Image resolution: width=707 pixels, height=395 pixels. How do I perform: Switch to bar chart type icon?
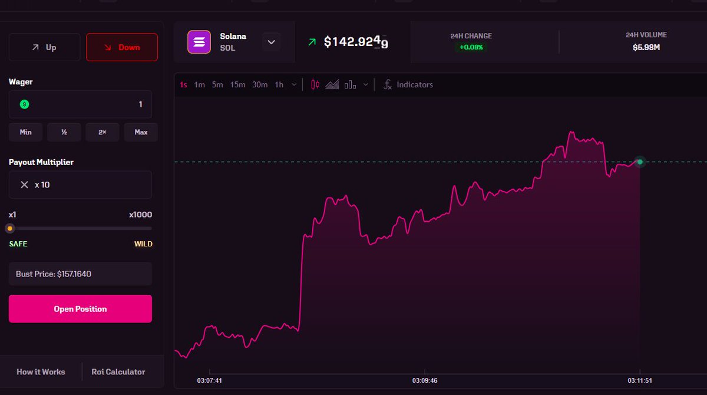pos(350,84)
